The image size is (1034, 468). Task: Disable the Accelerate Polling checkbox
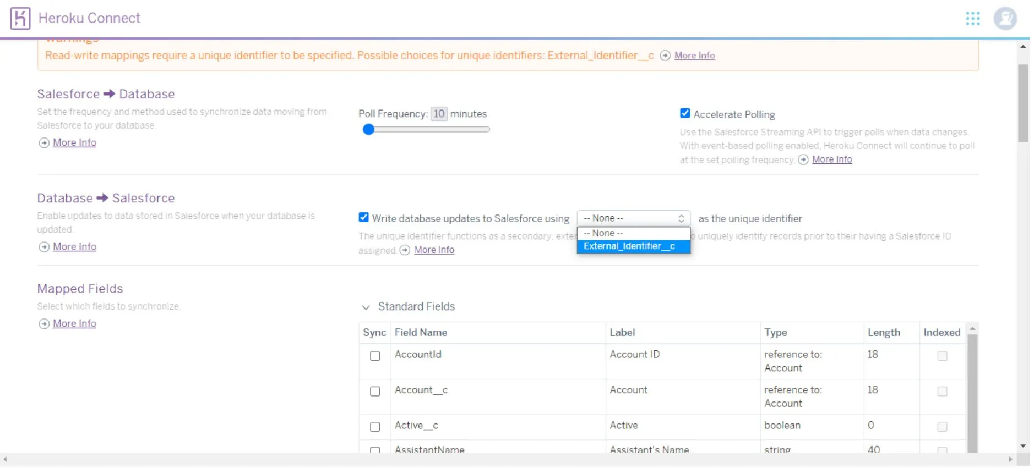click(684, 113)
